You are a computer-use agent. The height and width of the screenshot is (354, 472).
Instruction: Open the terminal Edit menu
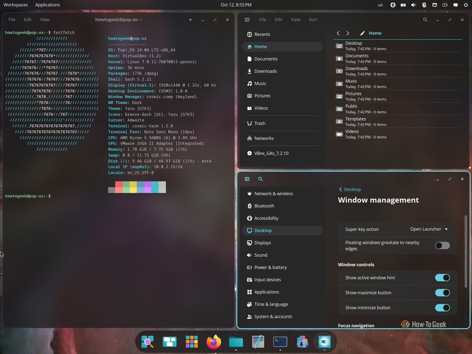pos(28,20)
